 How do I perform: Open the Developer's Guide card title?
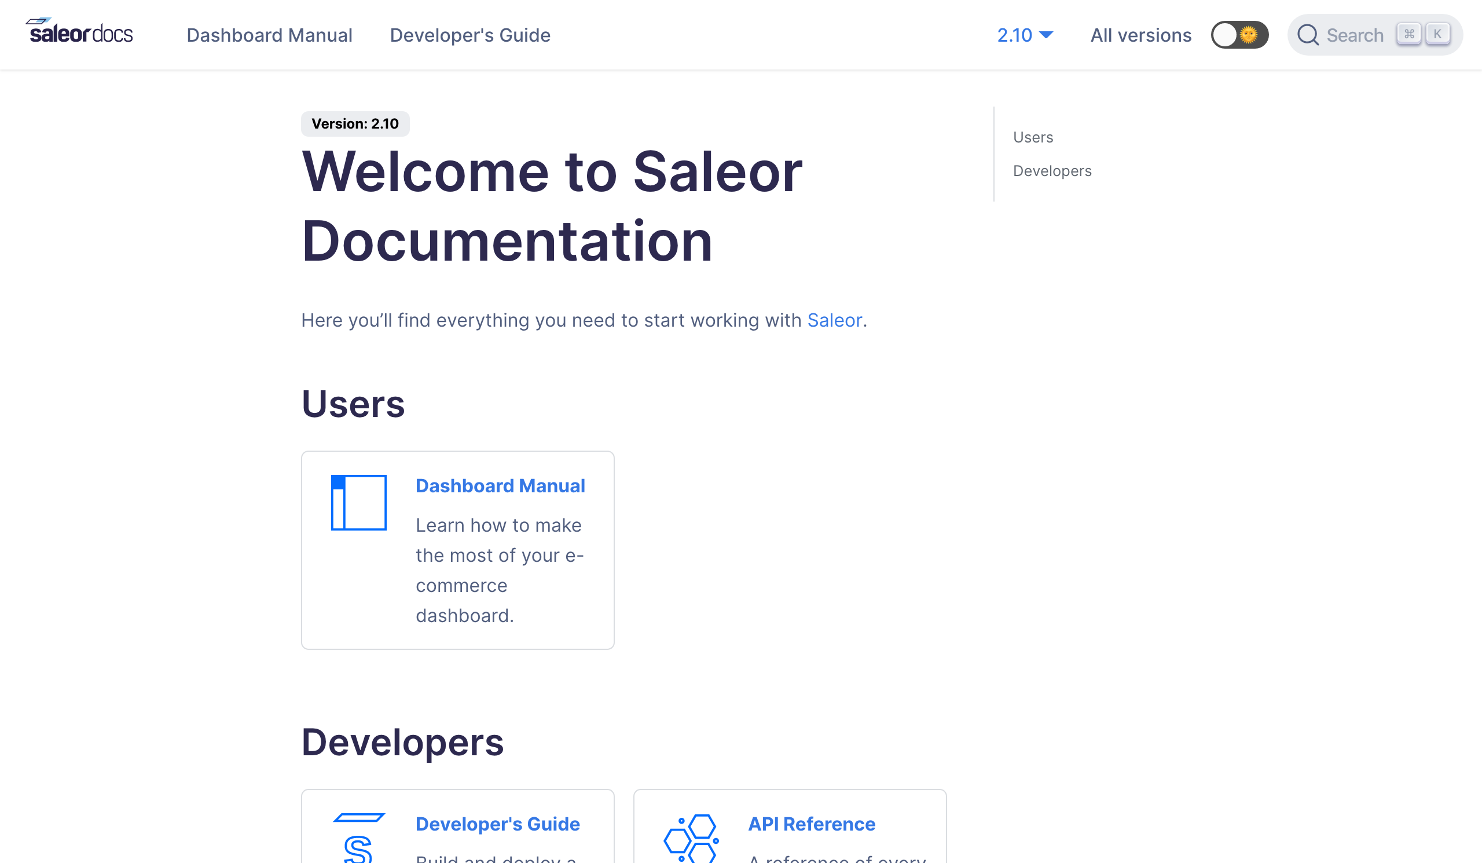click(x=497, y=824)
